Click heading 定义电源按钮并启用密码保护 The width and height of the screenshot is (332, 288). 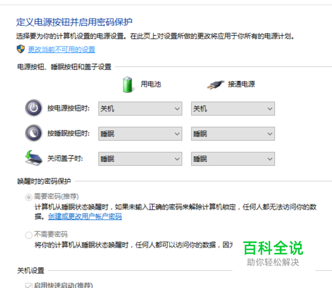(74, 22)
